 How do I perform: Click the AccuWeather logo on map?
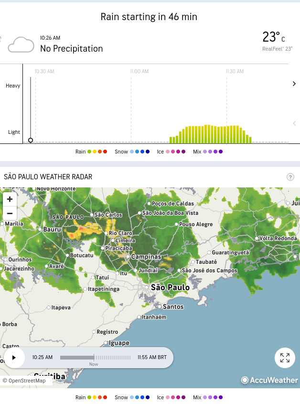269,380
